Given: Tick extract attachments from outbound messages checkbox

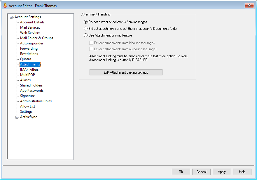Looking at the screenshot, I should pos(91,49).
